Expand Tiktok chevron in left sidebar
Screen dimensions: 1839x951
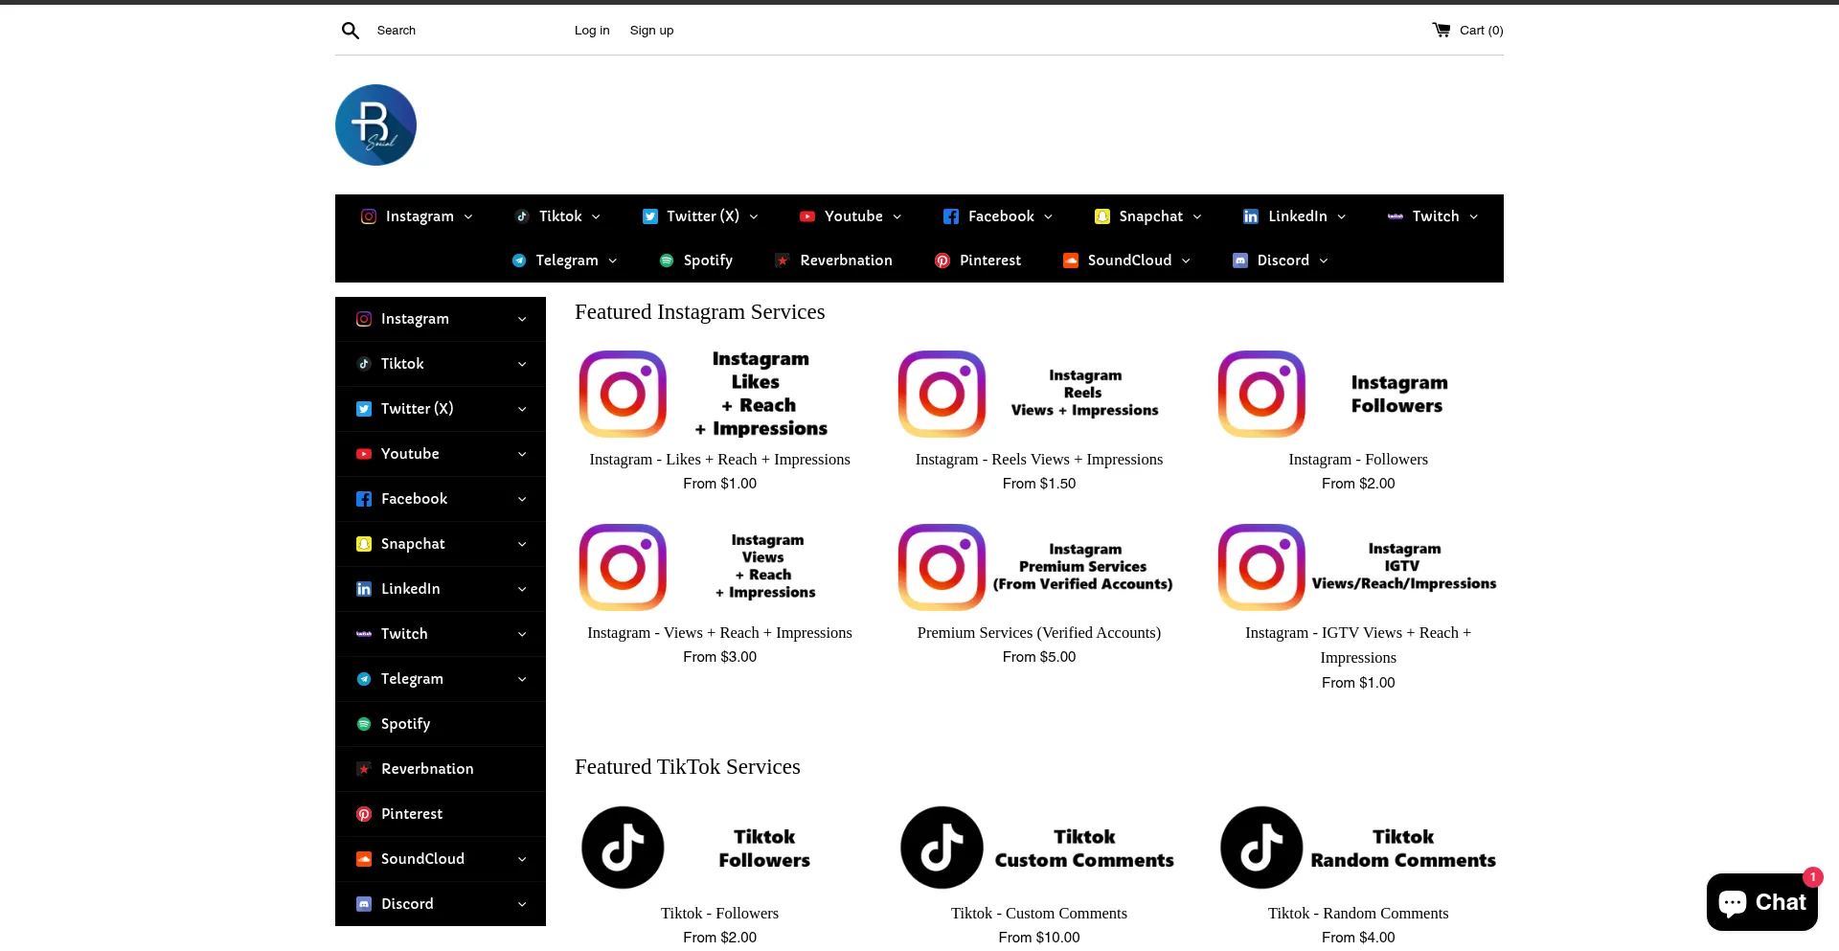click(x=522, y=364)
